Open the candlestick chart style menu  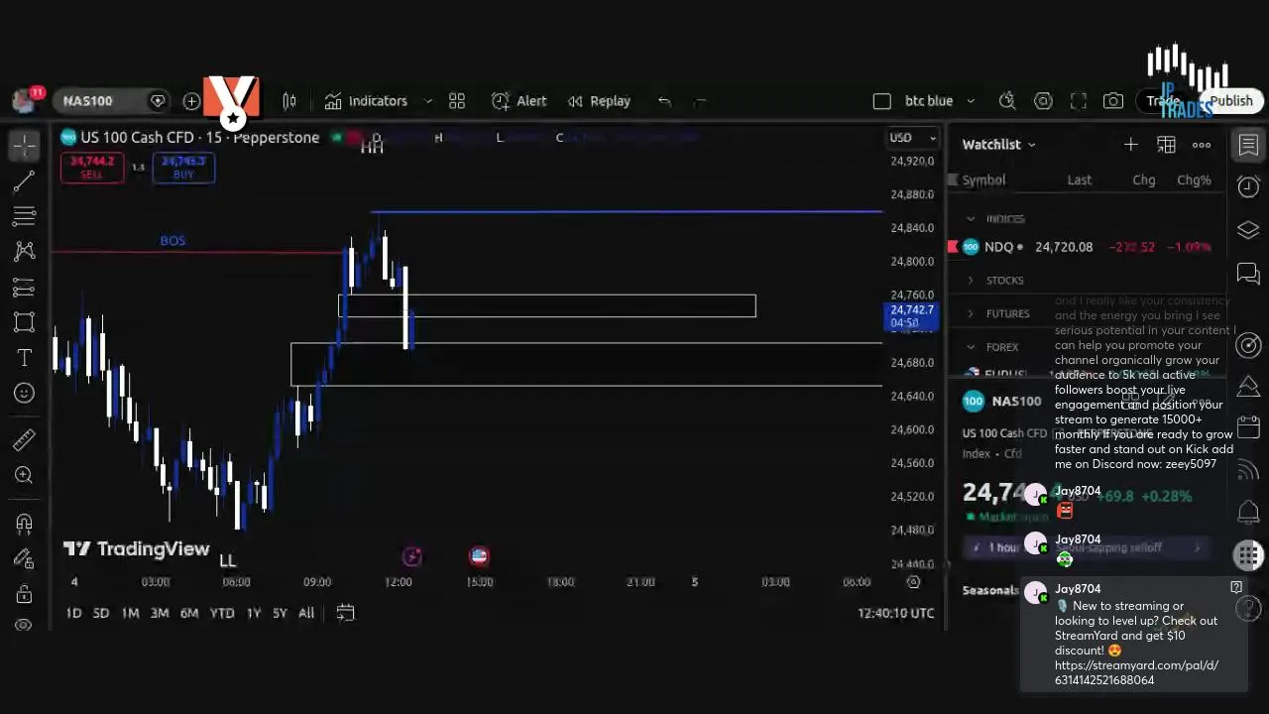(x=289, y=101)
